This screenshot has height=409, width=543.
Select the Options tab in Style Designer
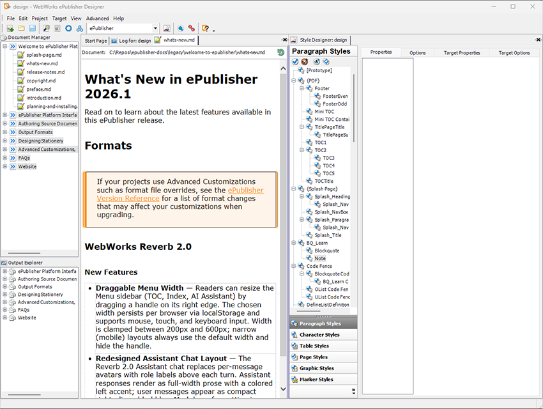click(x=417, y=52)
